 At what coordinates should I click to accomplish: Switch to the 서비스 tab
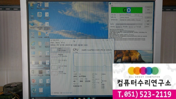(x=86, y=45)
